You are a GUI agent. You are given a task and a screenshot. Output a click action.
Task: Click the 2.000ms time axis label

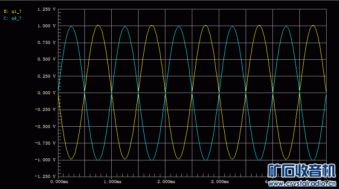click(166, 182)
